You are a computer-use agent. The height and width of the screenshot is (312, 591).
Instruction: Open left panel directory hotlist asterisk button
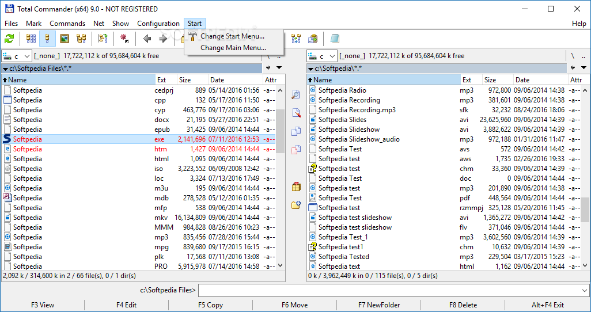[x=268, y=68]
